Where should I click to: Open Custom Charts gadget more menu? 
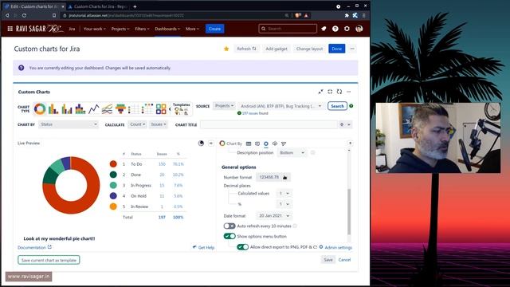349,92
